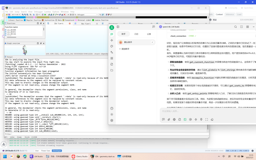The image size is (256, 160).
Task: Switch to the 设置 tab in assistant panel
Action: click(x=149, y=34)
